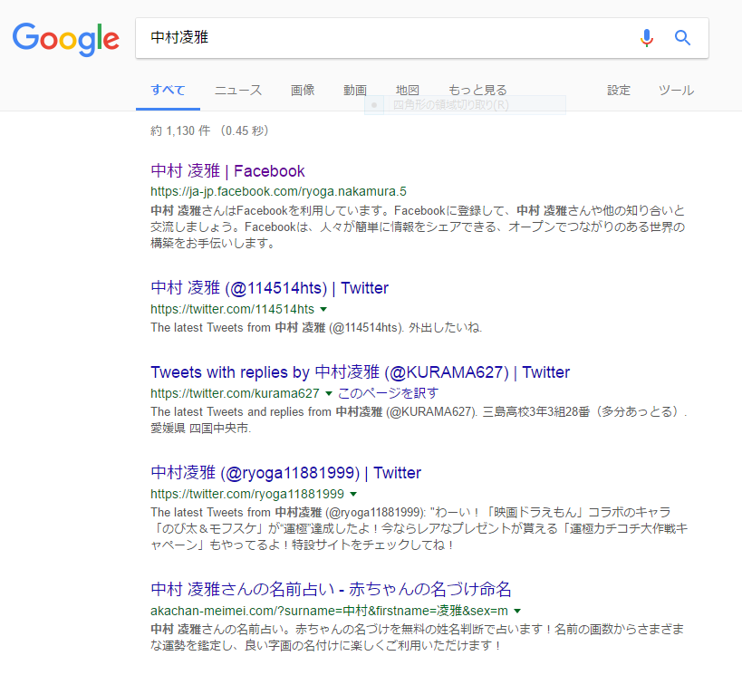The width and height of the screenshot is (742, 675).
Task: Open the @ryoga11881999 Twitter result title
Action: point(285,472)
